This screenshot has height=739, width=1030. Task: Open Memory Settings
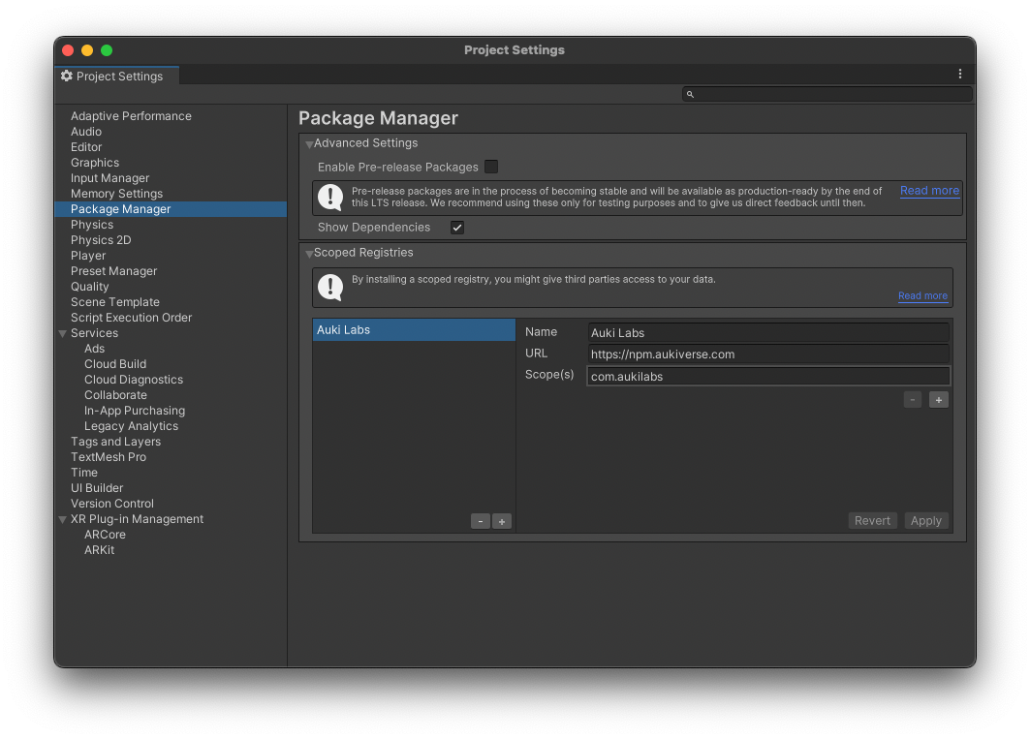[117, 194]
